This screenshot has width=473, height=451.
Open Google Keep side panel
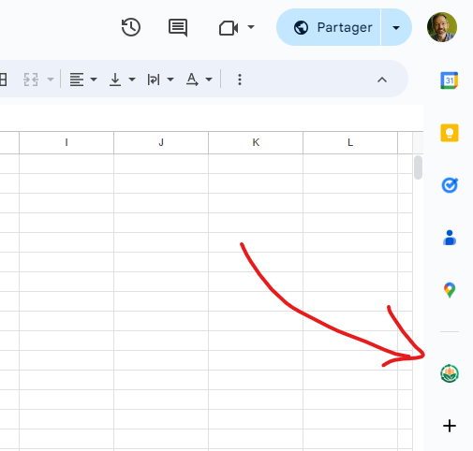click(x=450, y=133)
